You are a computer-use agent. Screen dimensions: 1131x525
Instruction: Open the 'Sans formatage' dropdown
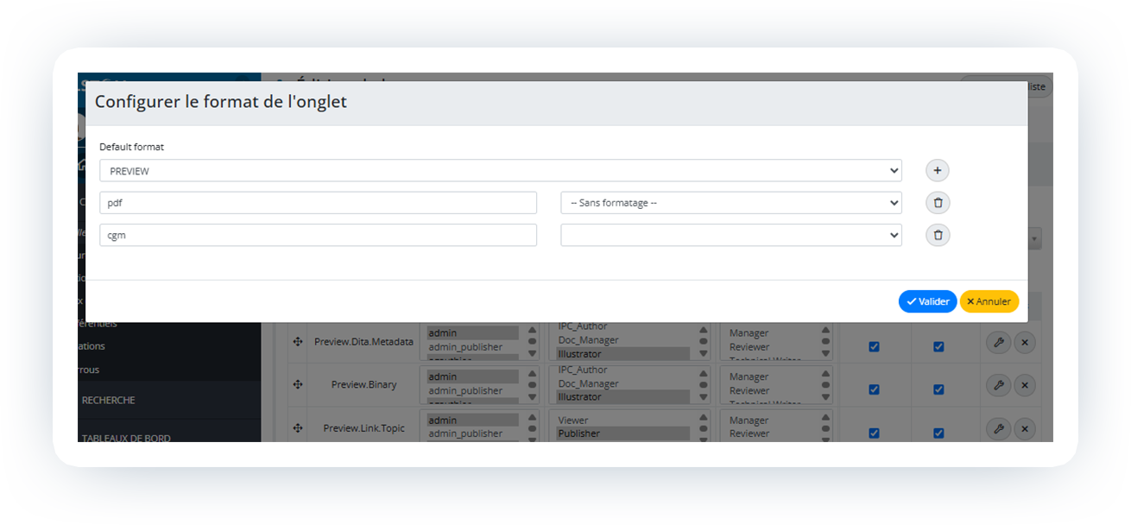730,203
